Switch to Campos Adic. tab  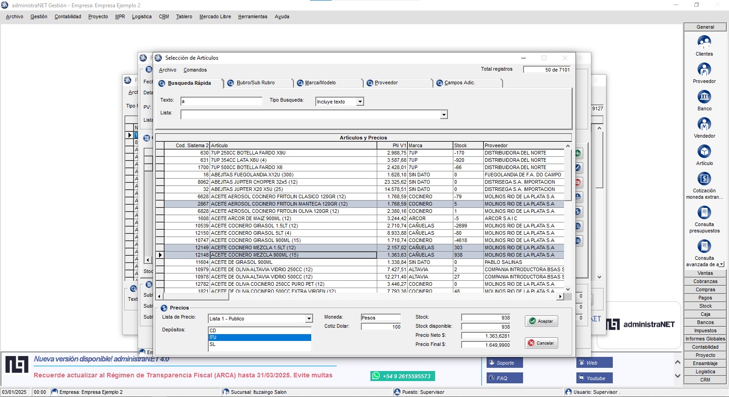click(468, 83)
